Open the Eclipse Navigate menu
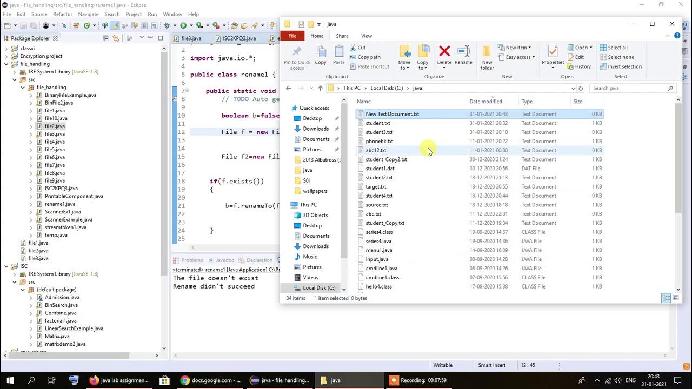Screen dimensions: 692x389 click(x=88, y=14)
